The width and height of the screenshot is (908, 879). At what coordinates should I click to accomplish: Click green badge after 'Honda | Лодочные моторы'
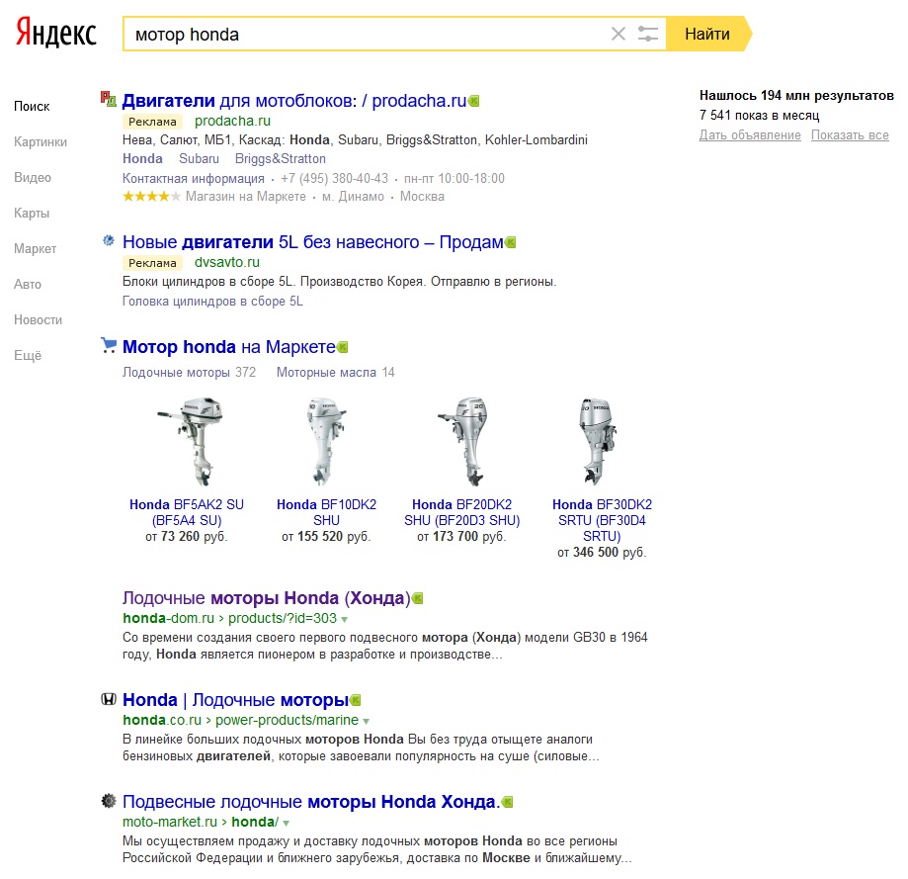(356, 701)
